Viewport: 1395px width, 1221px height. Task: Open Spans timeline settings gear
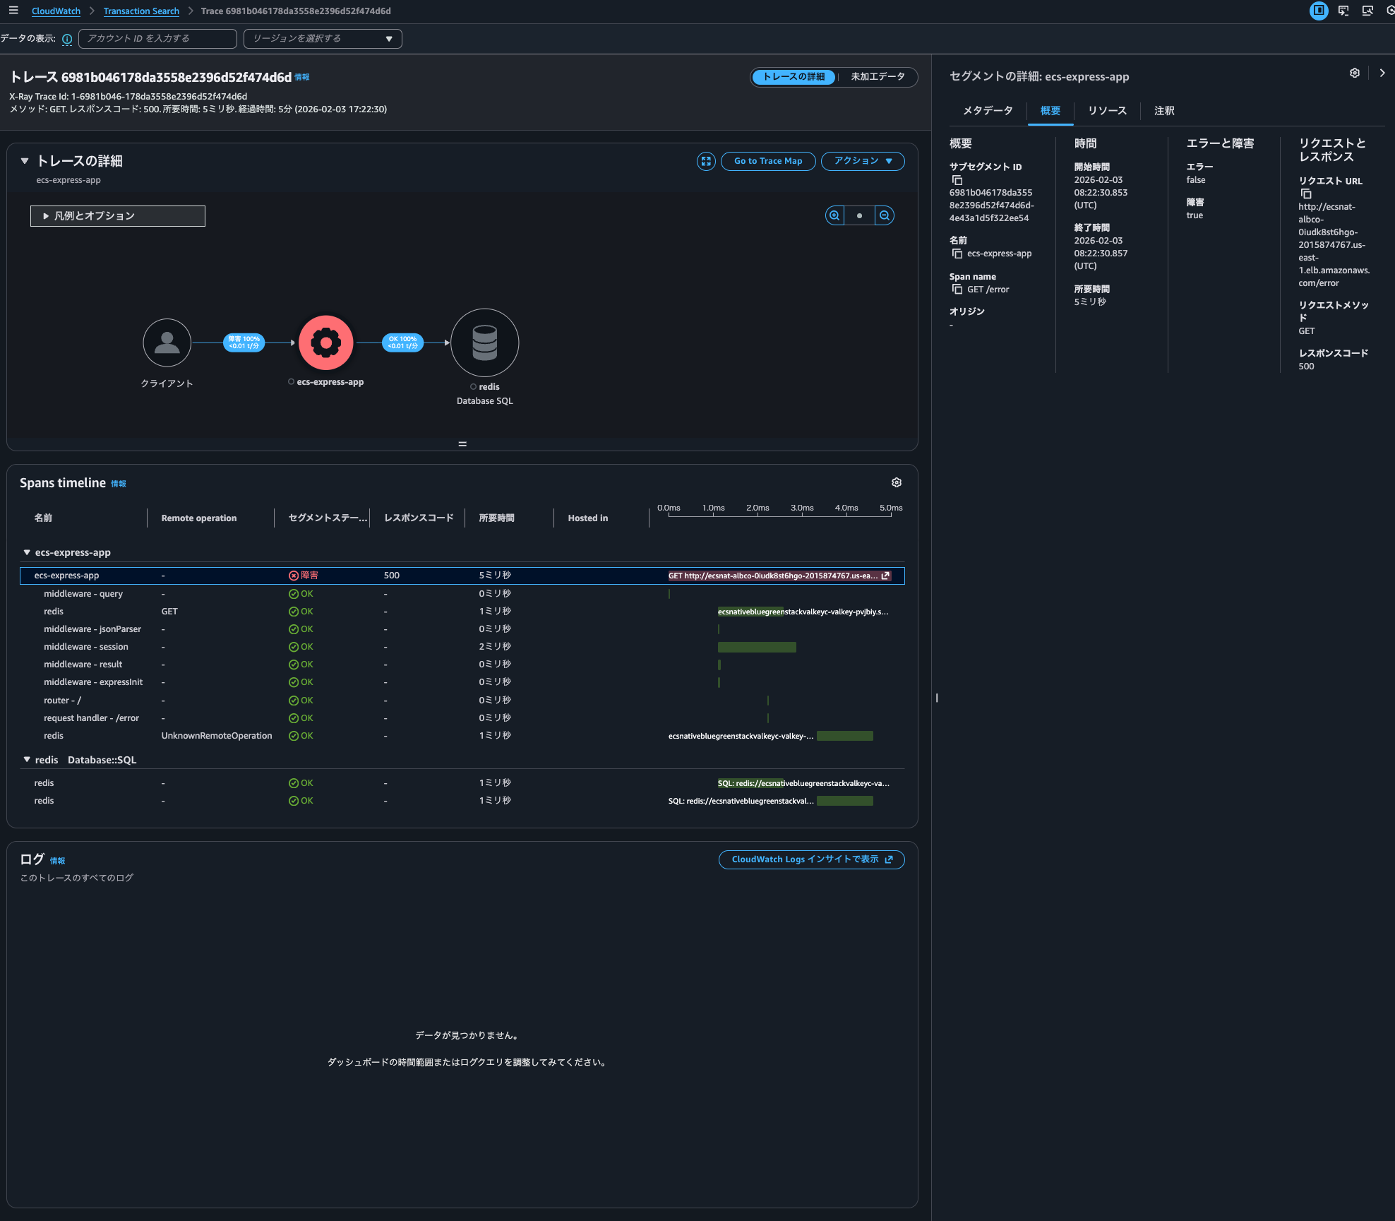click(x=896, y=482)
